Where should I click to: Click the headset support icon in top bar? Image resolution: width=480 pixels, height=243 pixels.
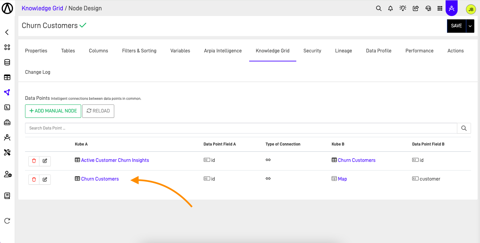pyautogui.click(x=428, y=8)
